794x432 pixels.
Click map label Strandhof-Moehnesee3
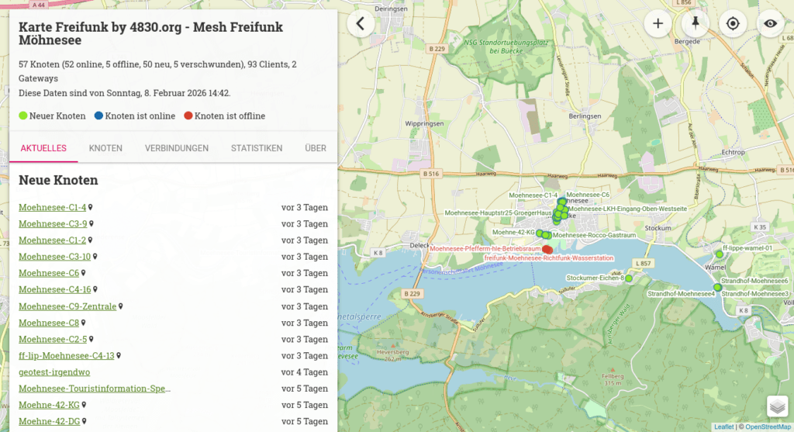pos(755,294)
